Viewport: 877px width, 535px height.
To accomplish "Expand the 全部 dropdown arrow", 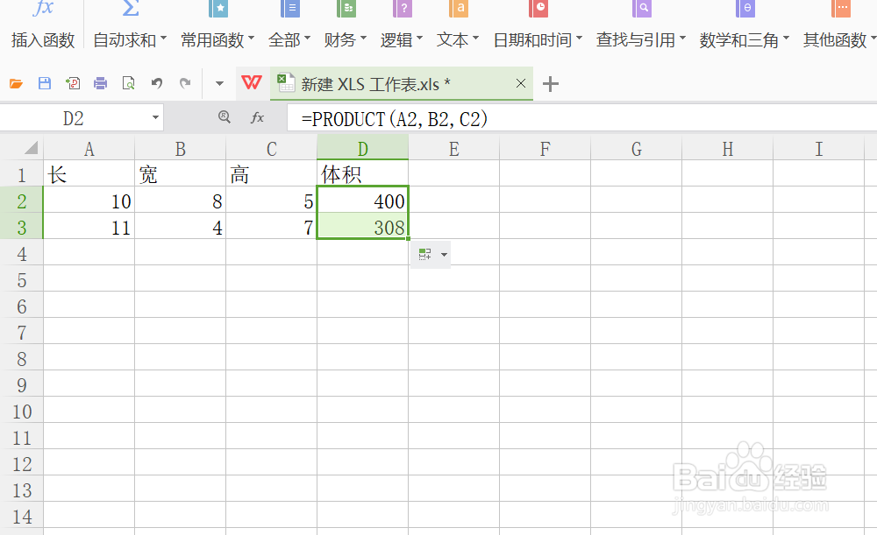I will click(307, 39).
